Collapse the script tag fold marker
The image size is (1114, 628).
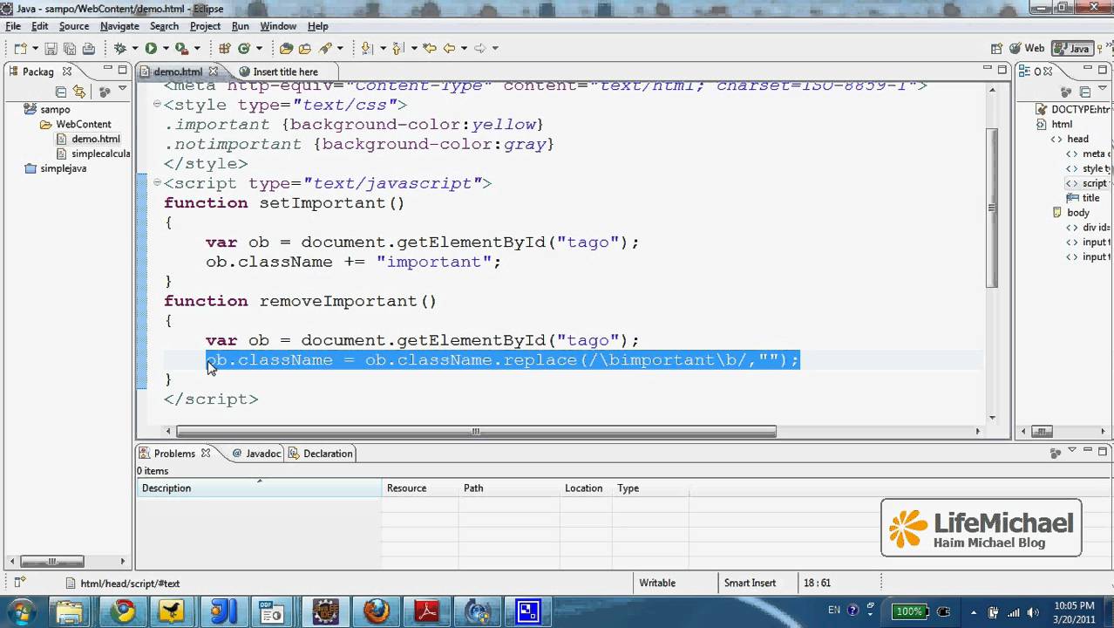pyautogui.click(x=157, y=183)
